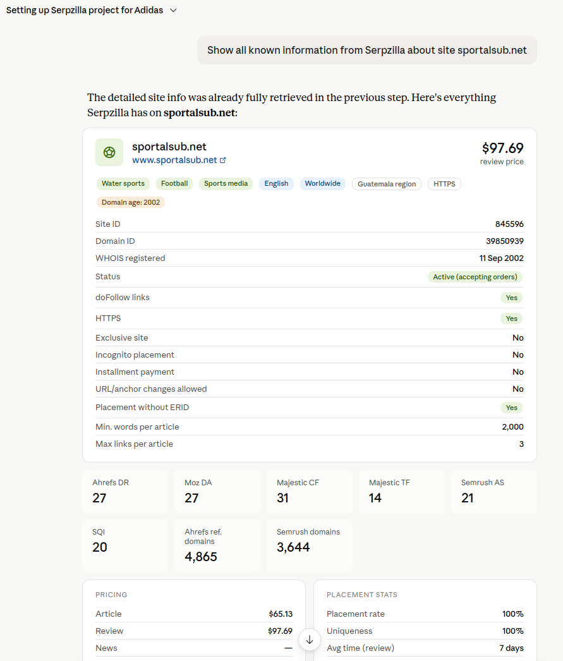
Task: Click the Water sports tag
Action: point(123,183)
